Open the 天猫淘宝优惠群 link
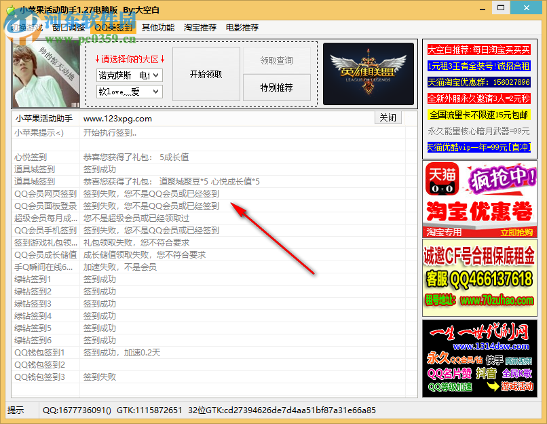This screenshot has width=547, height=424. pos(478,82)
